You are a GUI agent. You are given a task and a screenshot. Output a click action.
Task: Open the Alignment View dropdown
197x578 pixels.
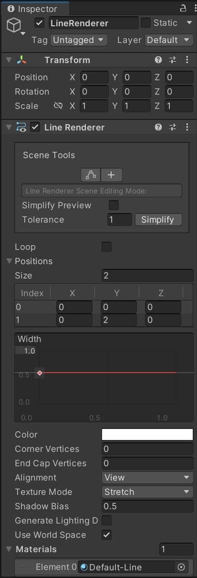pos(147,478)
